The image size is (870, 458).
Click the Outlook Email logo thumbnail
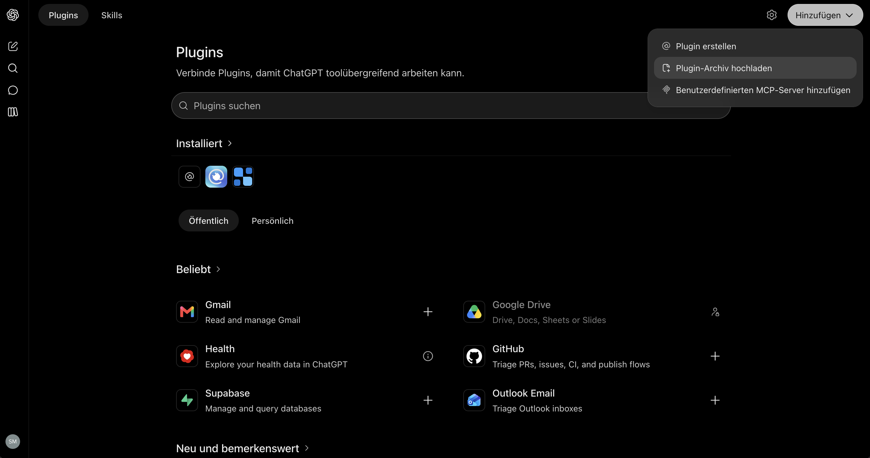(474, 400)
